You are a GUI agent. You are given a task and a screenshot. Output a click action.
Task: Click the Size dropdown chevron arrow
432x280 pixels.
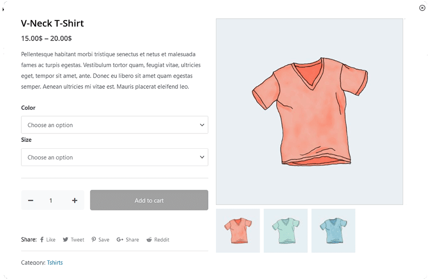[202, 157]
